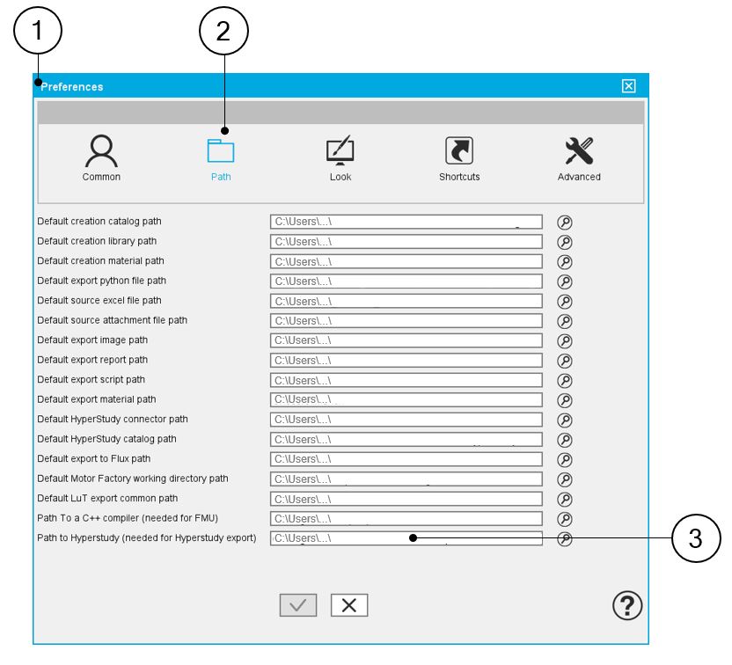This screenshot has height=665, width=732.
Task: Open the Shortcuts preferences section
Action: pyautogui.click(x=459, y=153)
